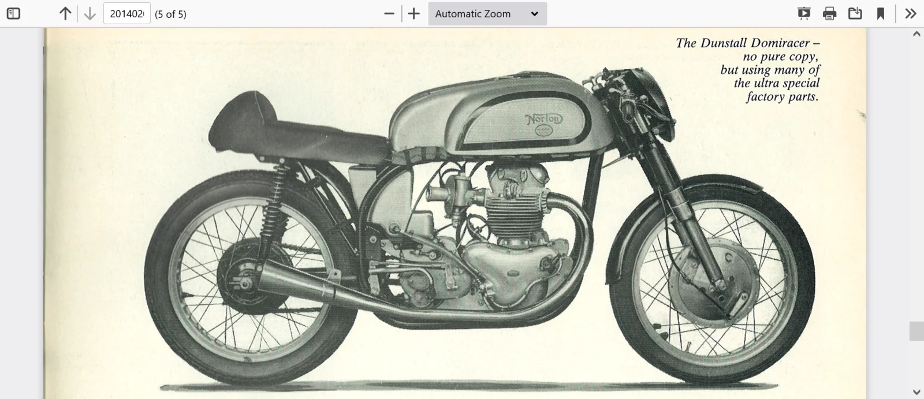Click the "(5 of 5)" page count label

pyautogui.click(x=170, y=14)
